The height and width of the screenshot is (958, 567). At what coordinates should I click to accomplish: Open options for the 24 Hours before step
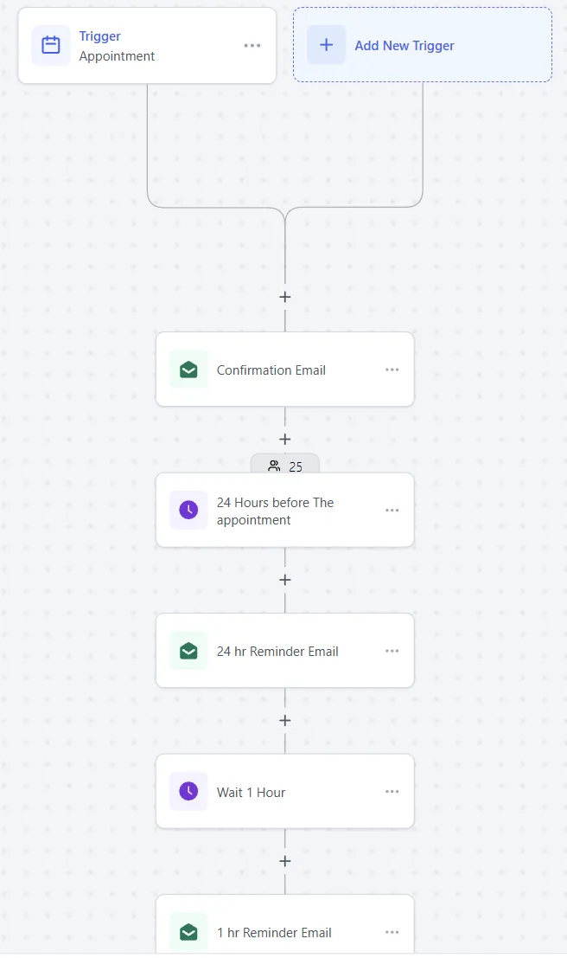(x=392, y=511)
